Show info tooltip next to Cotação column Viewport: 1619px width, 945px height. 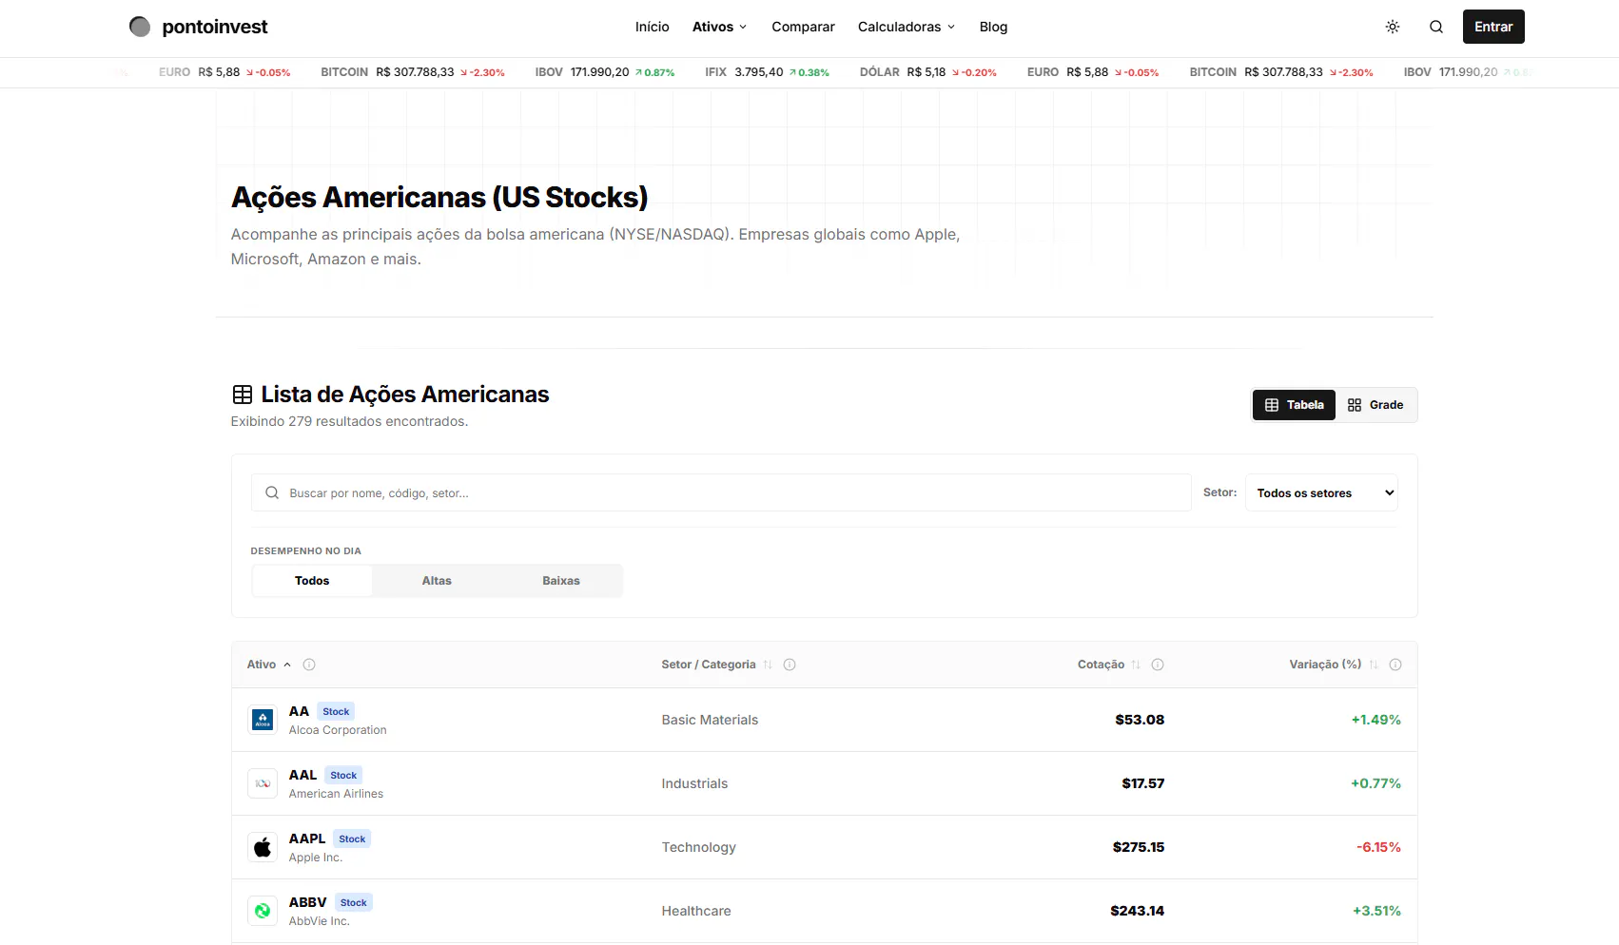[1158, 665]
